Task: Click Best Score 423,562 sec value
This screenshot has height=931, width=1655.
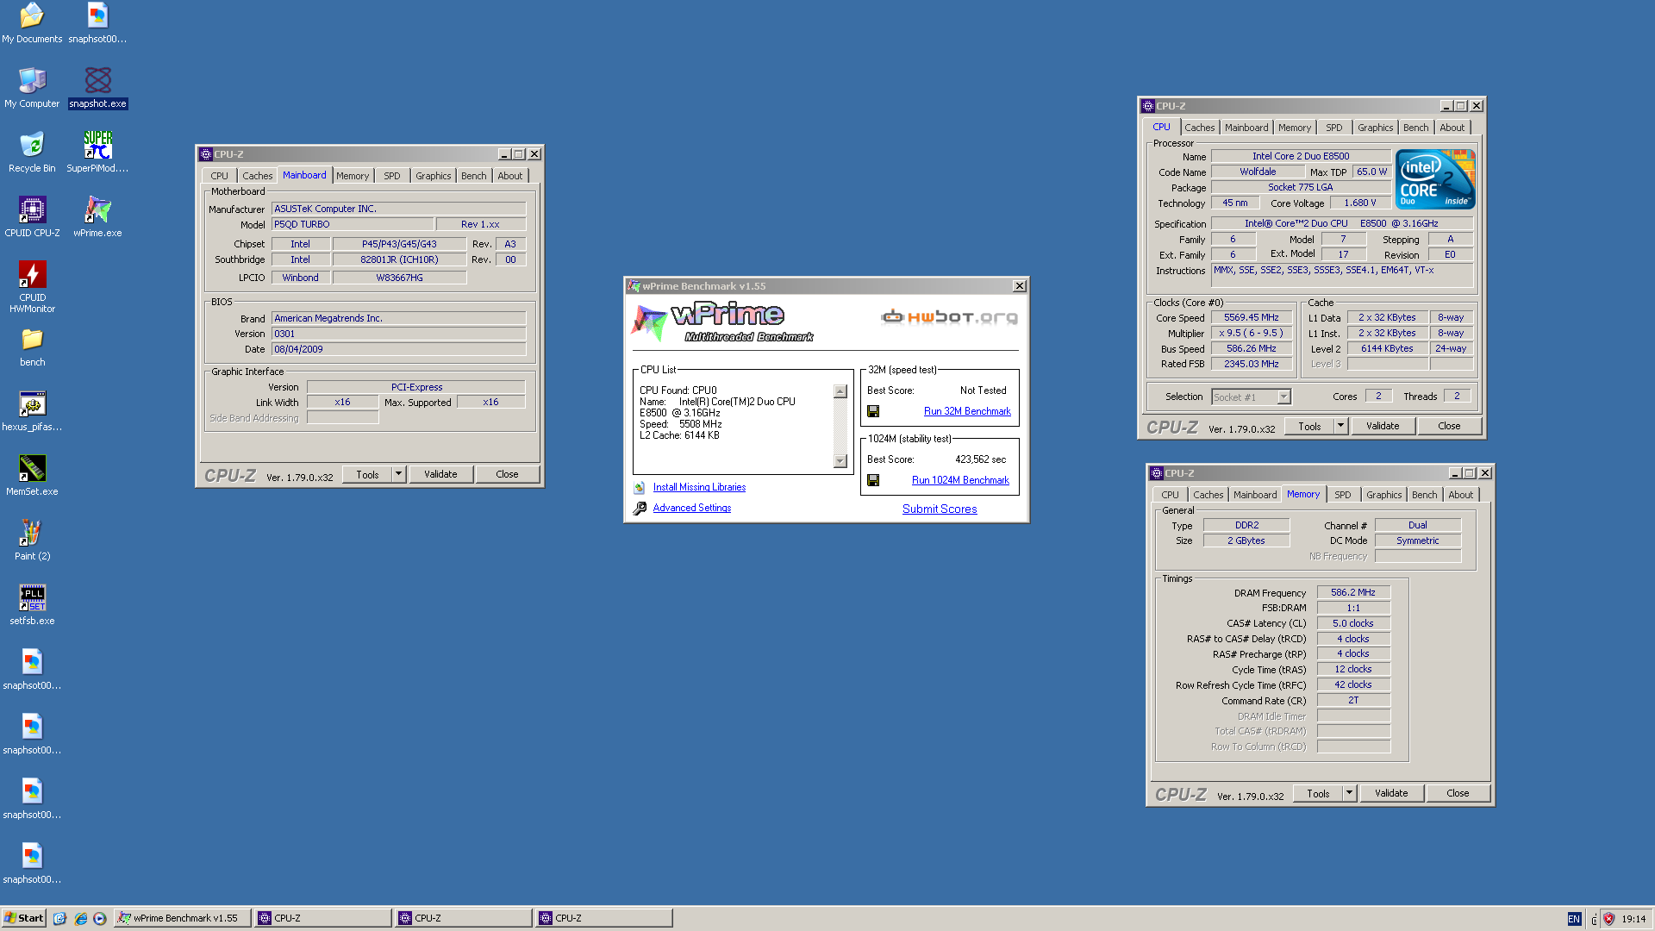Action: pyautogui.click(x=980, y=460)
